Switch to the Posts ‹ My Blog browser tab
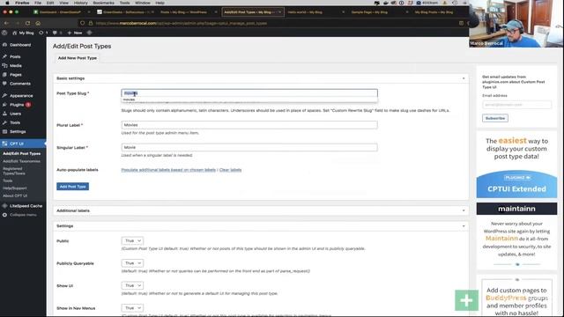564x317 pixels. click(x=184, y=12)
